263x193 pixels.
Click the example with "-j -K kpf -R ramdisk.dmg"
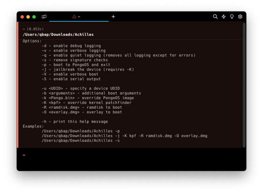point(124,136)
